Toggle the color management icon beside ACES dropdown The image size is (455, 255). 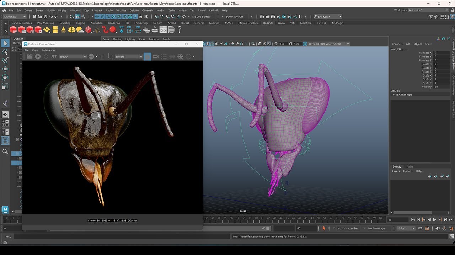[x=305, y=44]
